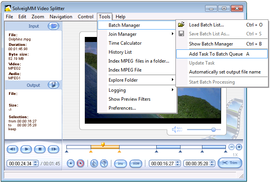This screenshot has height=182, width=270.
Task: Choose Index MPEG files in a folder
Action: [x=139, y=61]
